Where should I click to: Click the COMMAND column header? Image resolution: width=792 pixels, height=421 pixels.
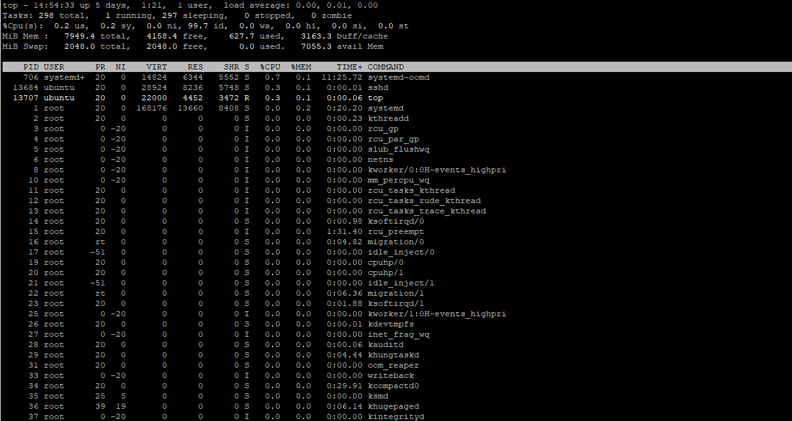(386, 67)
